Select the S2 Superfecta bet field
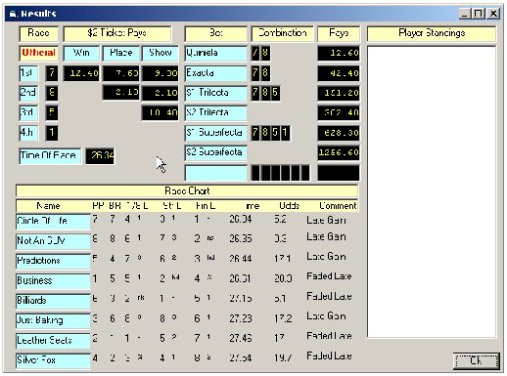The width and height of the screenshot is (507, 376). (215, 152)
